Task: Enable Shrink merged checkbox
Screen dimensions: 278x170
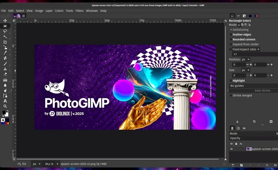Action: [231, 95]
